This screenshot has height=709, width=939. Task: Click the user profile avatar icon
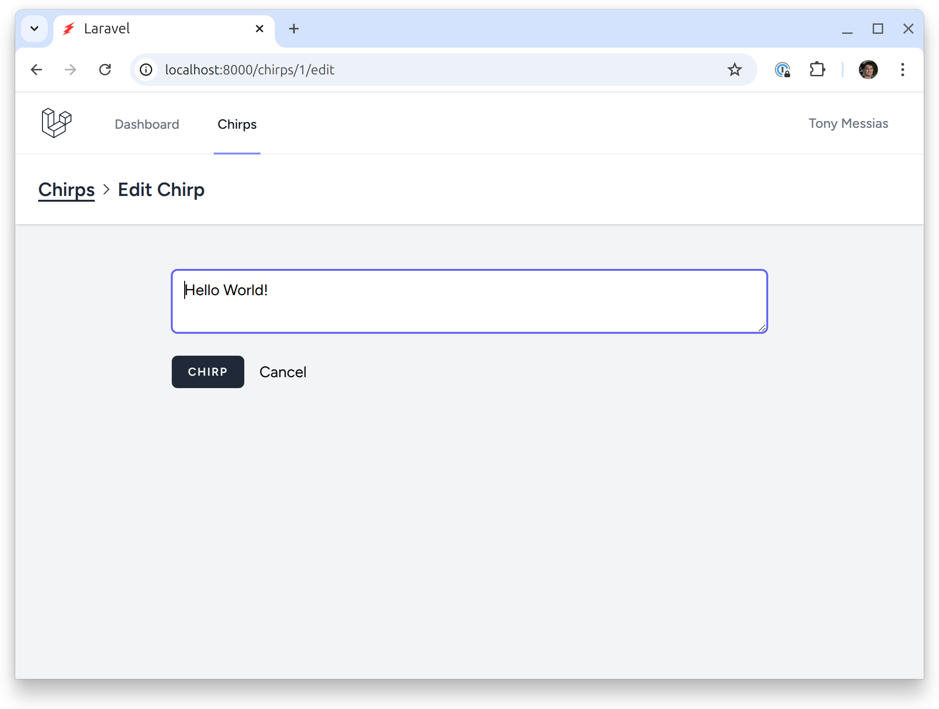(x=866, y=70)
